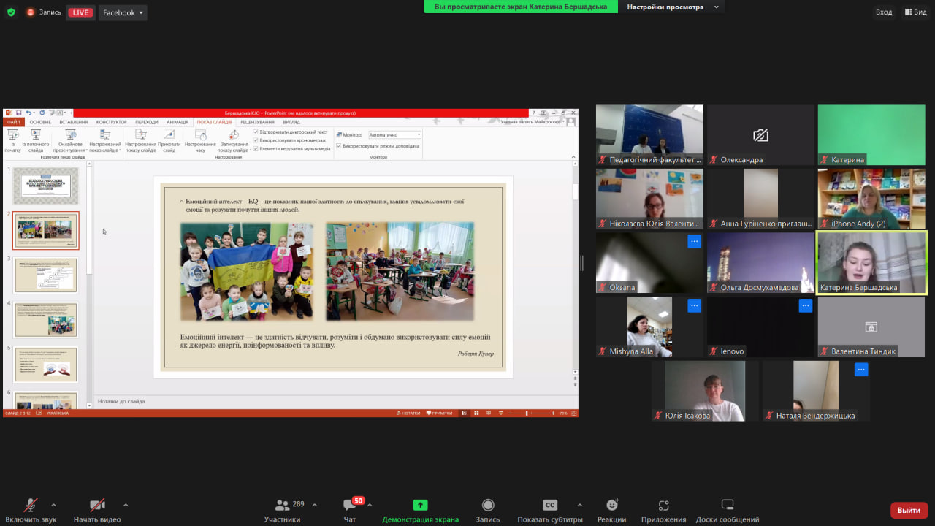Expand audio options arrow beside Включить звук
Image resolution: width=935 pixels, height=526 pixels.
(x=53, y=505)
